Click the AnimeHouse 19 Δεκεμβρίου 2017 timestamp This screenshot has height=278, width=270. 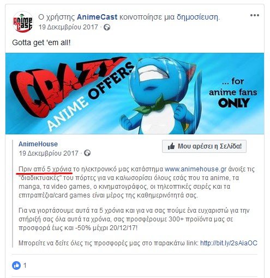(49, 153)
